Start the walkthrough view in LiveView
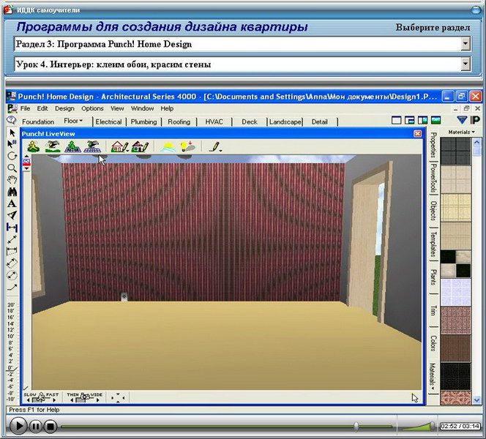Screen dimensions: 486x439 [x=33, y=146]
